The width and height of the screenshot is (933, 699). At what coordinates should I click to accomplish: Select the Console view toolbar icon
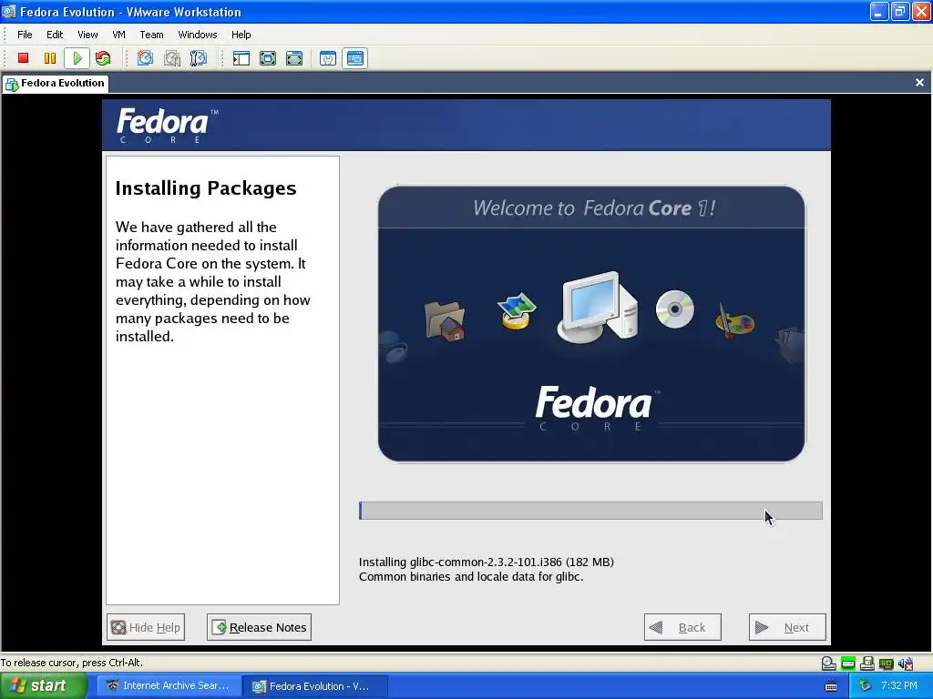tap(354, 58)
